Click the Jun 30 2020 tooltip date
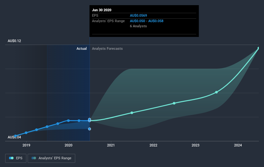264x167 pixels. pos(102,10)
